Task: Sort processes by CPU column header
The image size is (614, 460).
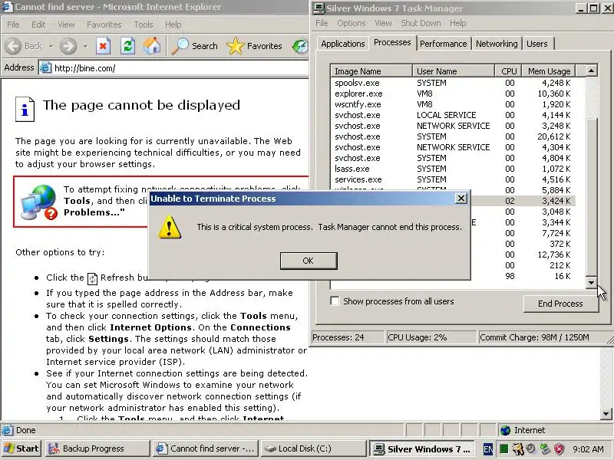Action: click(508, 71)
